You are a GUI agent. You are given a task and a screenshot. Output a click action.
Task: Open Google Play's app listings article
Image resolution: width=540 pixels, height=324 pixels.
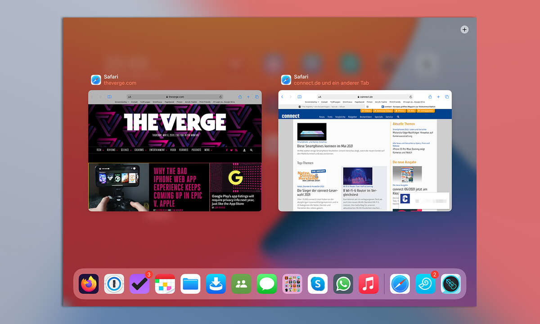234,200
